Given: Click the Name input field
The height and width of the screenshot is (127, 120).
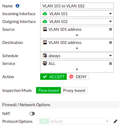Looking at the screenshot, I should (x=77, y=6).
